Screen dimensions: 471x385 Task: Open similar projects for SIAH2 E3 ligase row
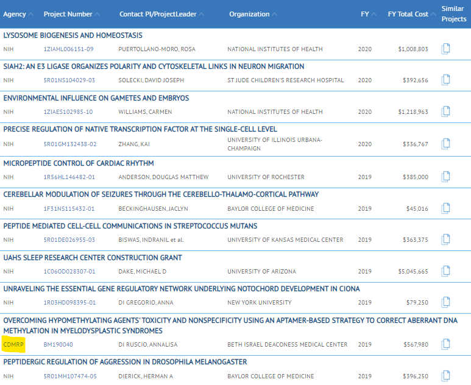pos(445,80)
